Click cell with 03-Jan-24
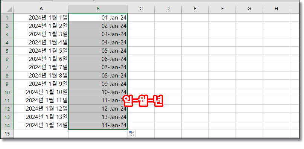 98,34
